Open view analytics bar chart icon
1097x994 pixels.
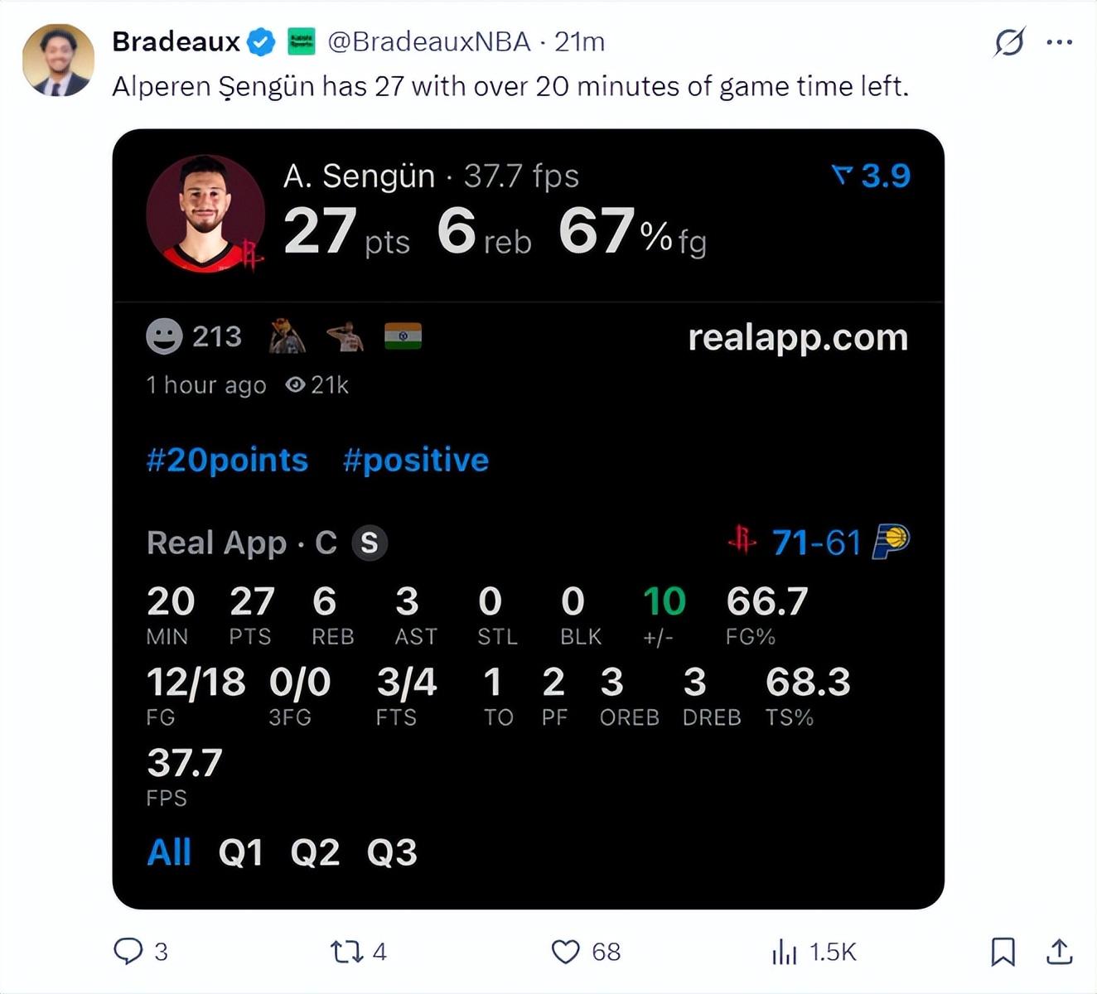tap(784, 952)
